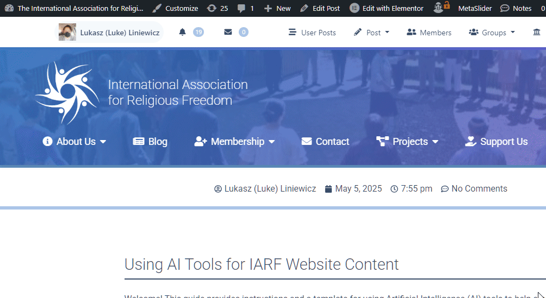Screen dimensions: 546x298
Task: Click the IARF star logo
Action: [66, 93]
